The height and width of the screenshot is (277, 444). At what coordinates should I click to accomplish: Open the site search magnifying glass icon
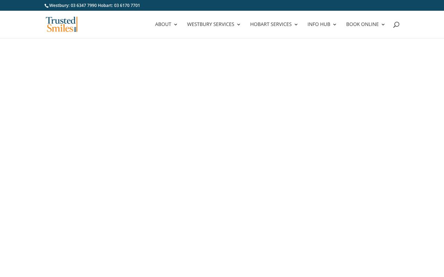click(x=396, y=24)
